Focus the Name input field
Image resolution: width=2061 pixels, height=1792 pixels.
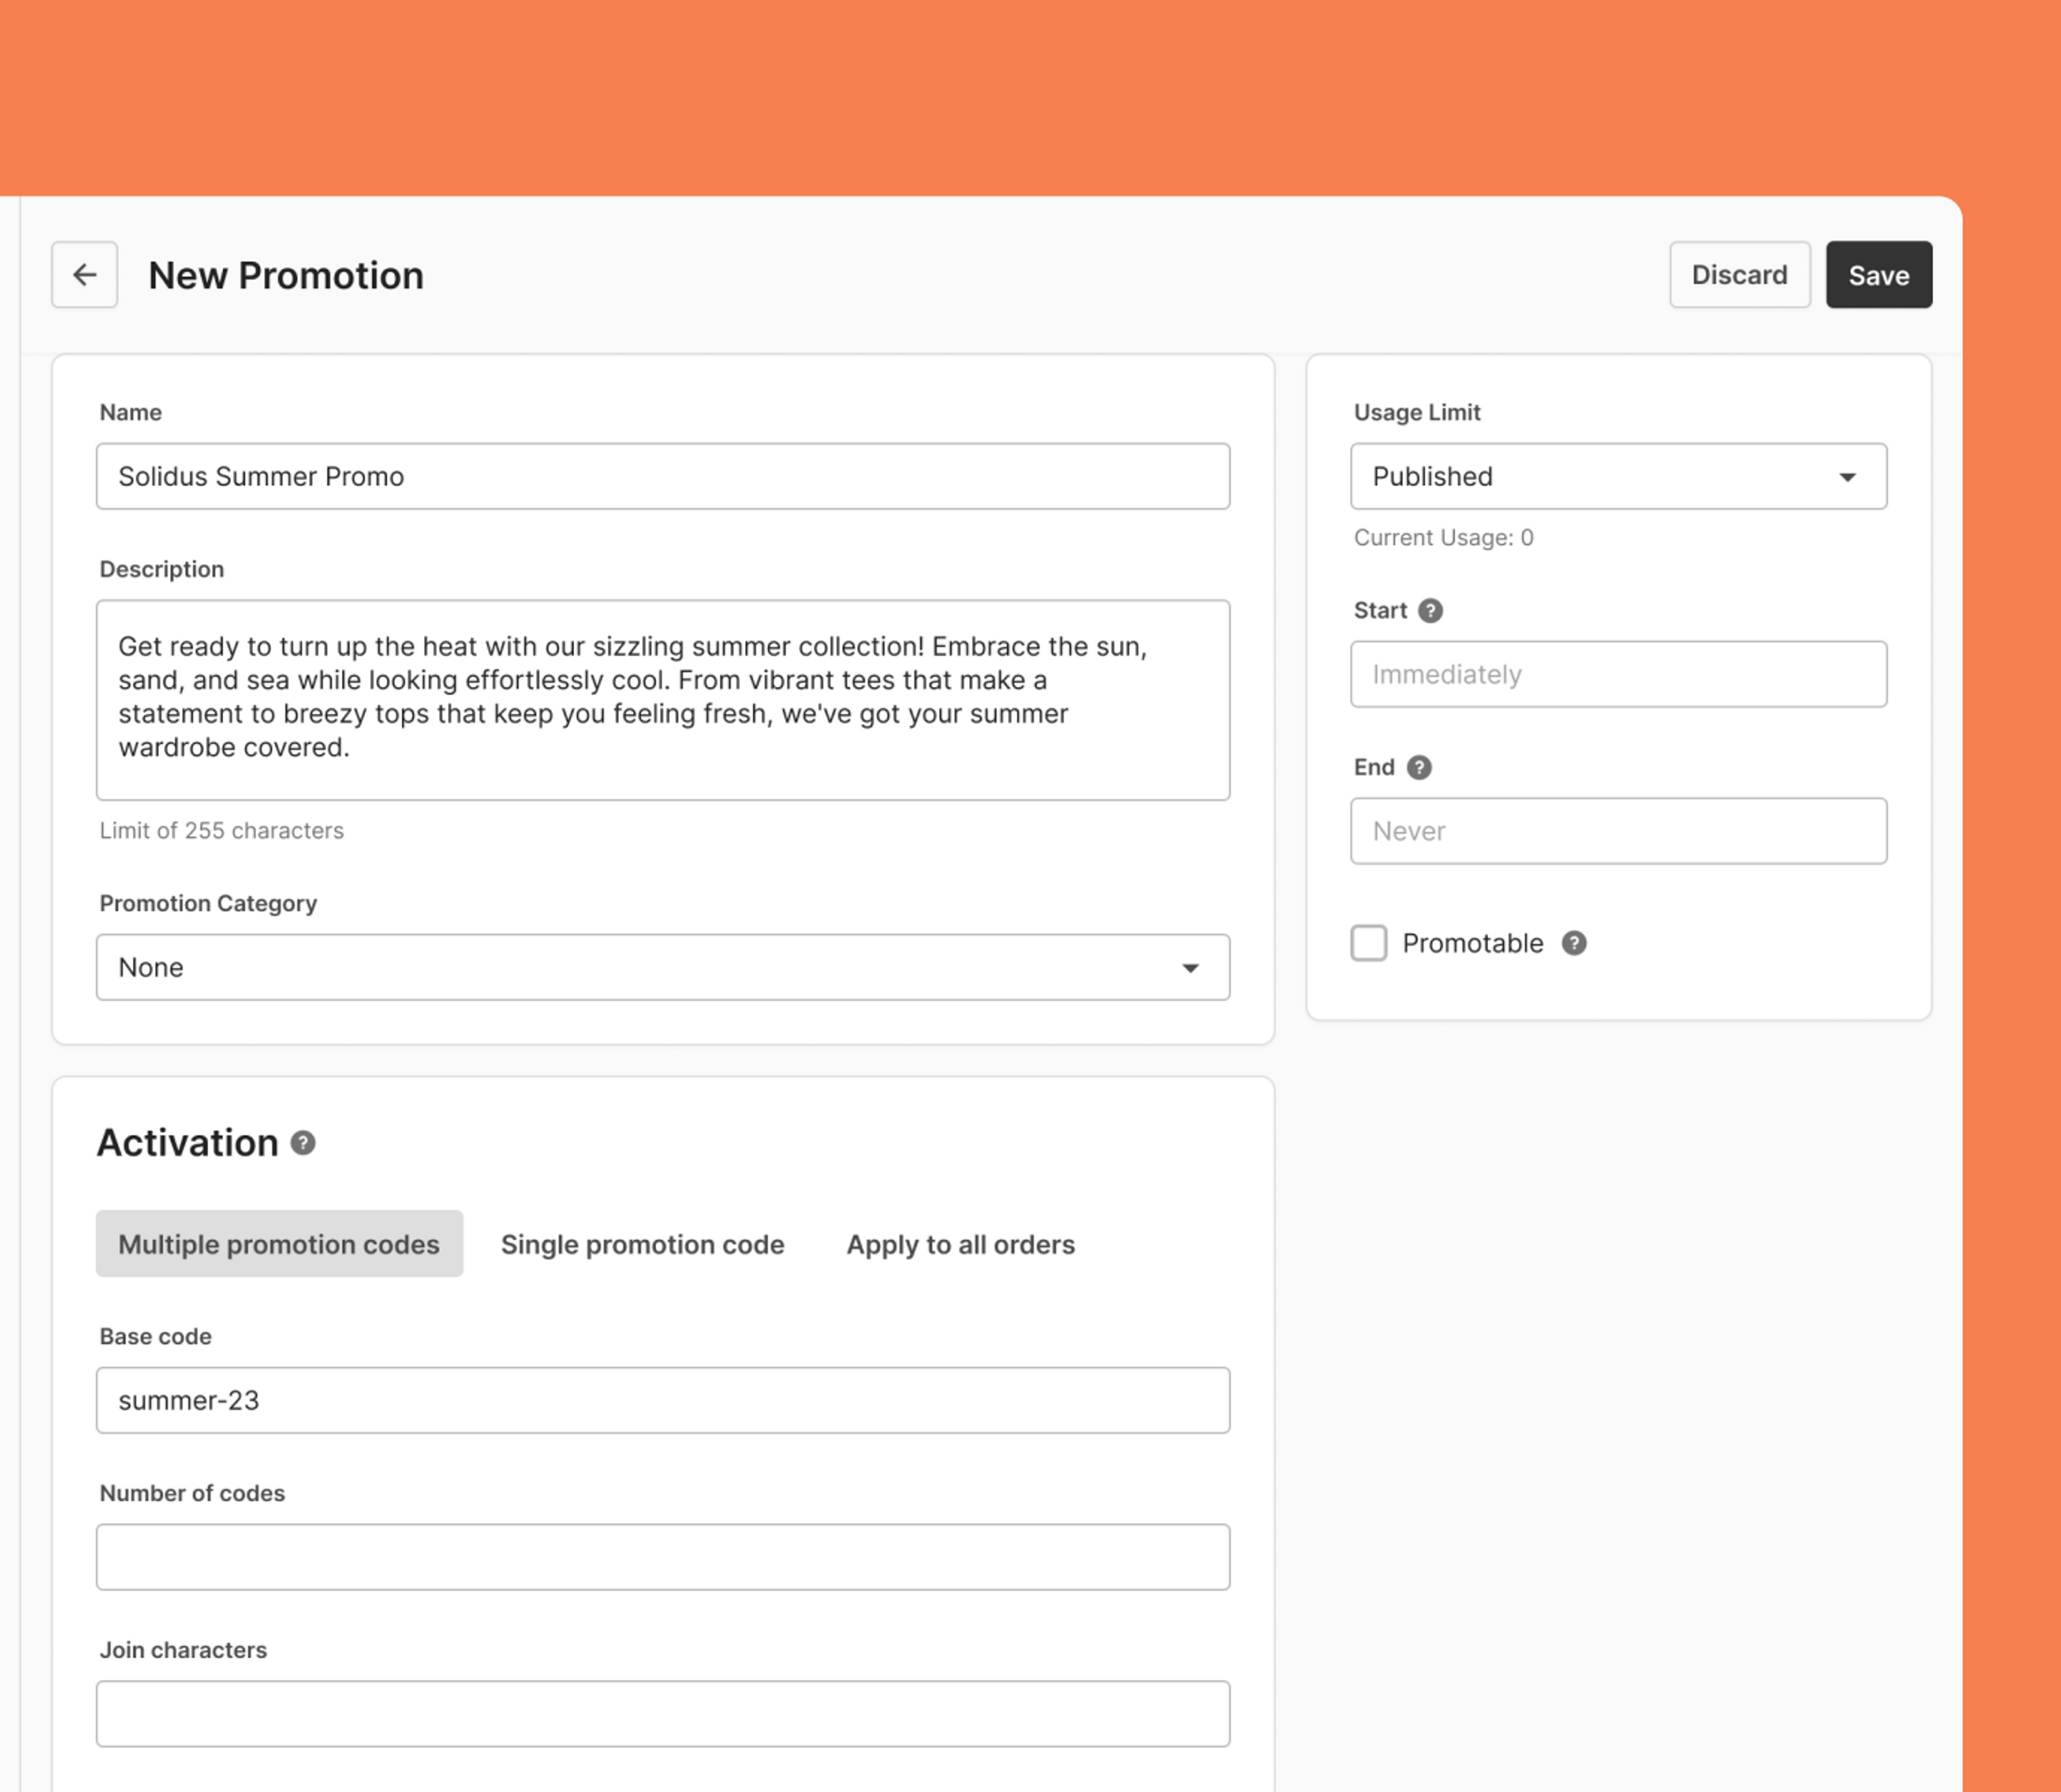point(662,476)
